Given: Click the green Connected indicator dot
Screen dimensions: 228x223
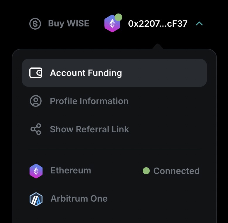Looking at the screenshot, I should tap(146, 171).
